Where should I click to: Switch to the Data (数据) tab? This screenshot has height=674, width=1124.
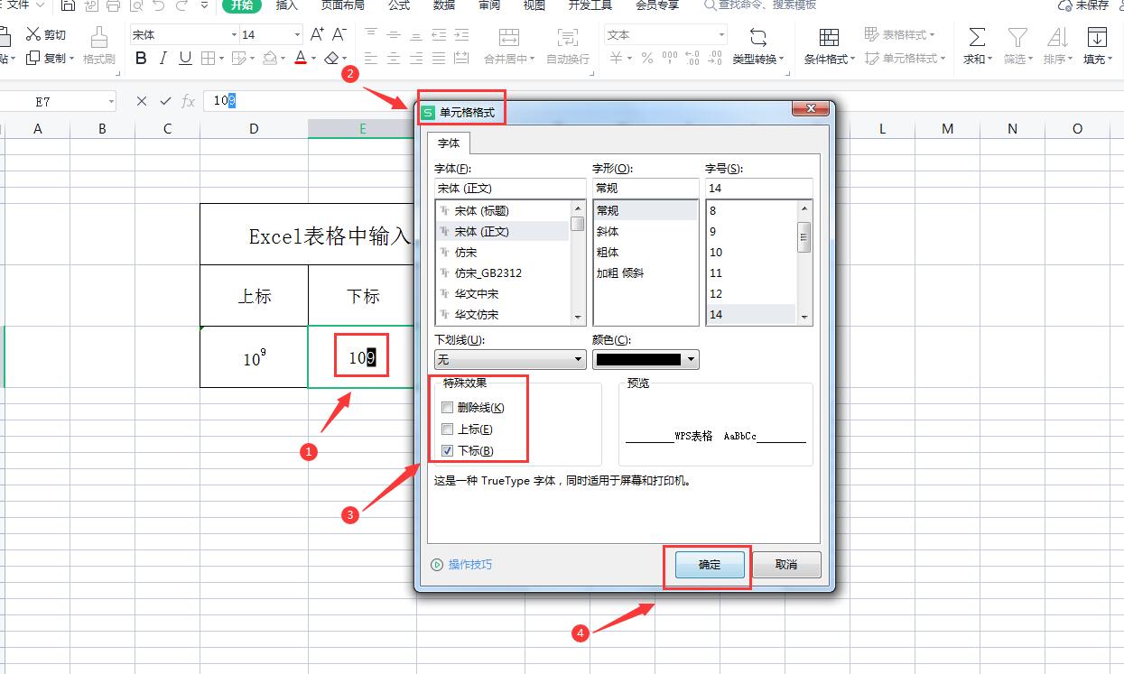tap(444, 5)
